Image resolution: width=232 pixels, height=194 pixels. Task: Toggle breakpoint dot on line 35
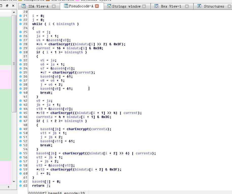21,72
